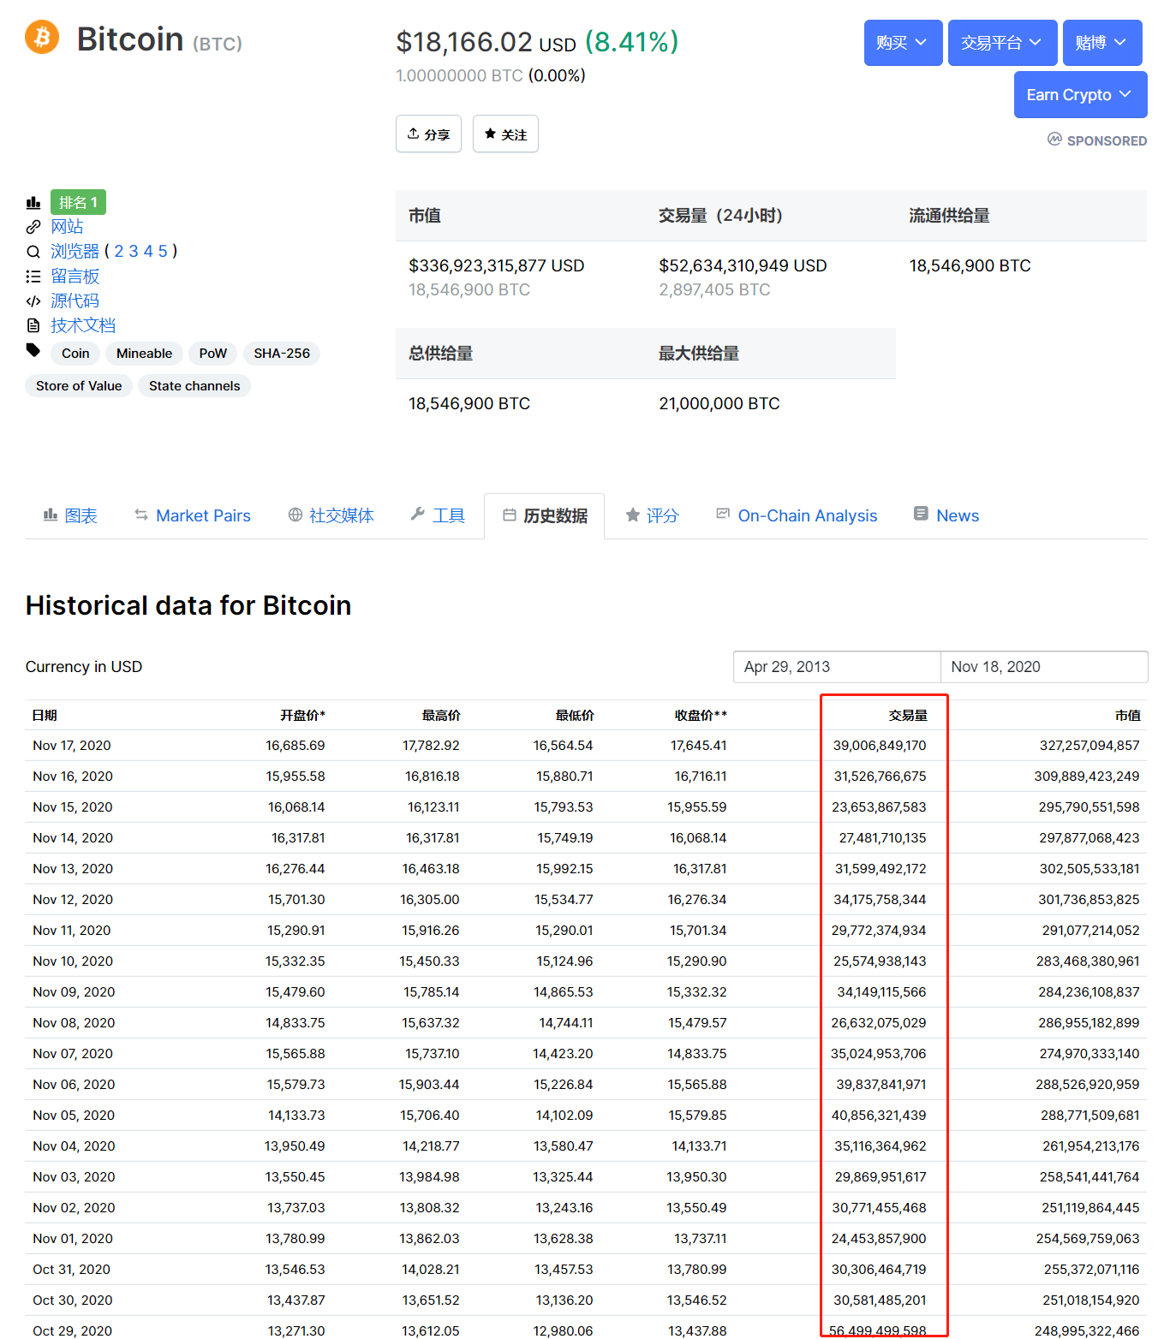Switch to the 工具 tab
Image resolution: width=1170 pixels, height=1339 pixels.
pos(438,515)
